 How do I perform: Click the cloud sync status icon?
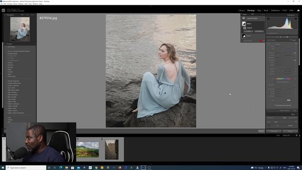pos(298,10)
